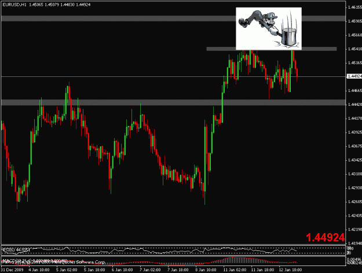Click the 1.42190 price axis label
Image resolution: width=362 pixels, height=273 pixels.
coord(355,230)
